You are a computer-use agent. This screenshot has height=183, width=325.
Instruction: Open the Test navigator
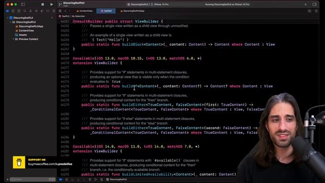coord(36,11)
